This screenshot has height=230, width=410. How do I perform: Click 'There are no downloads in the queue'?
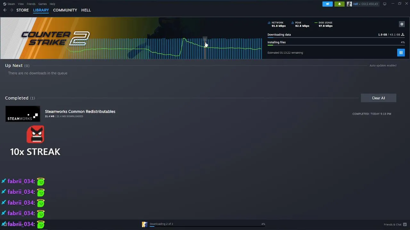coord(37,73)
